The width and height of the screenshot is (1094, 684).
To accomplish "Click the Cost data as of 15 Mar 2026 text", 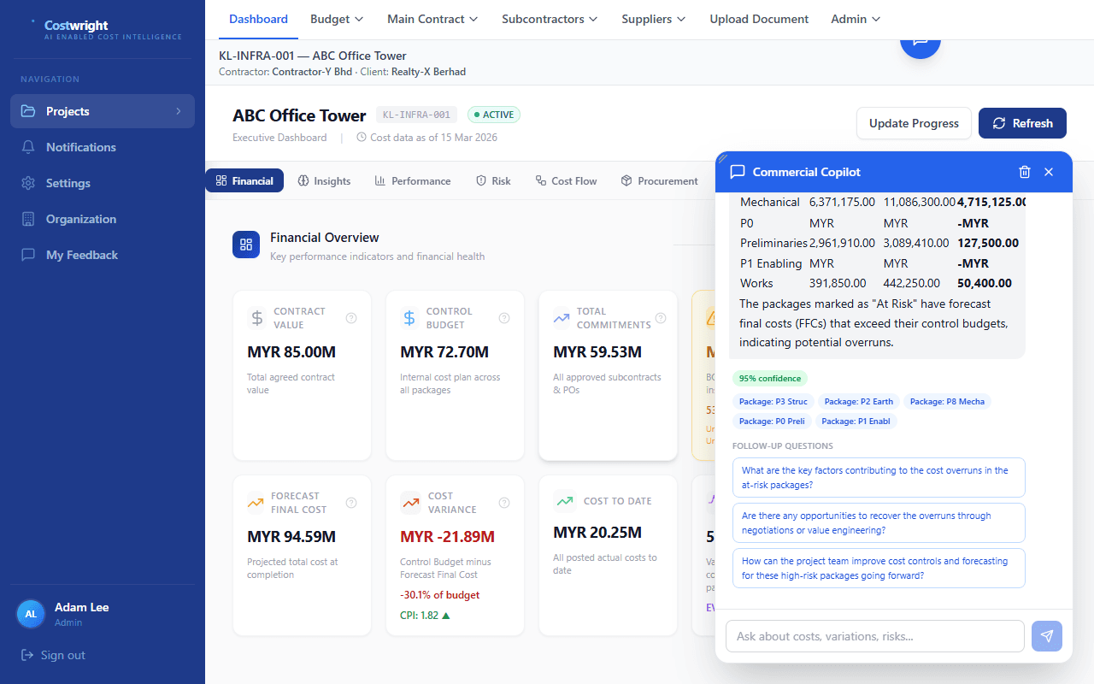I will (x=426, y=137).
